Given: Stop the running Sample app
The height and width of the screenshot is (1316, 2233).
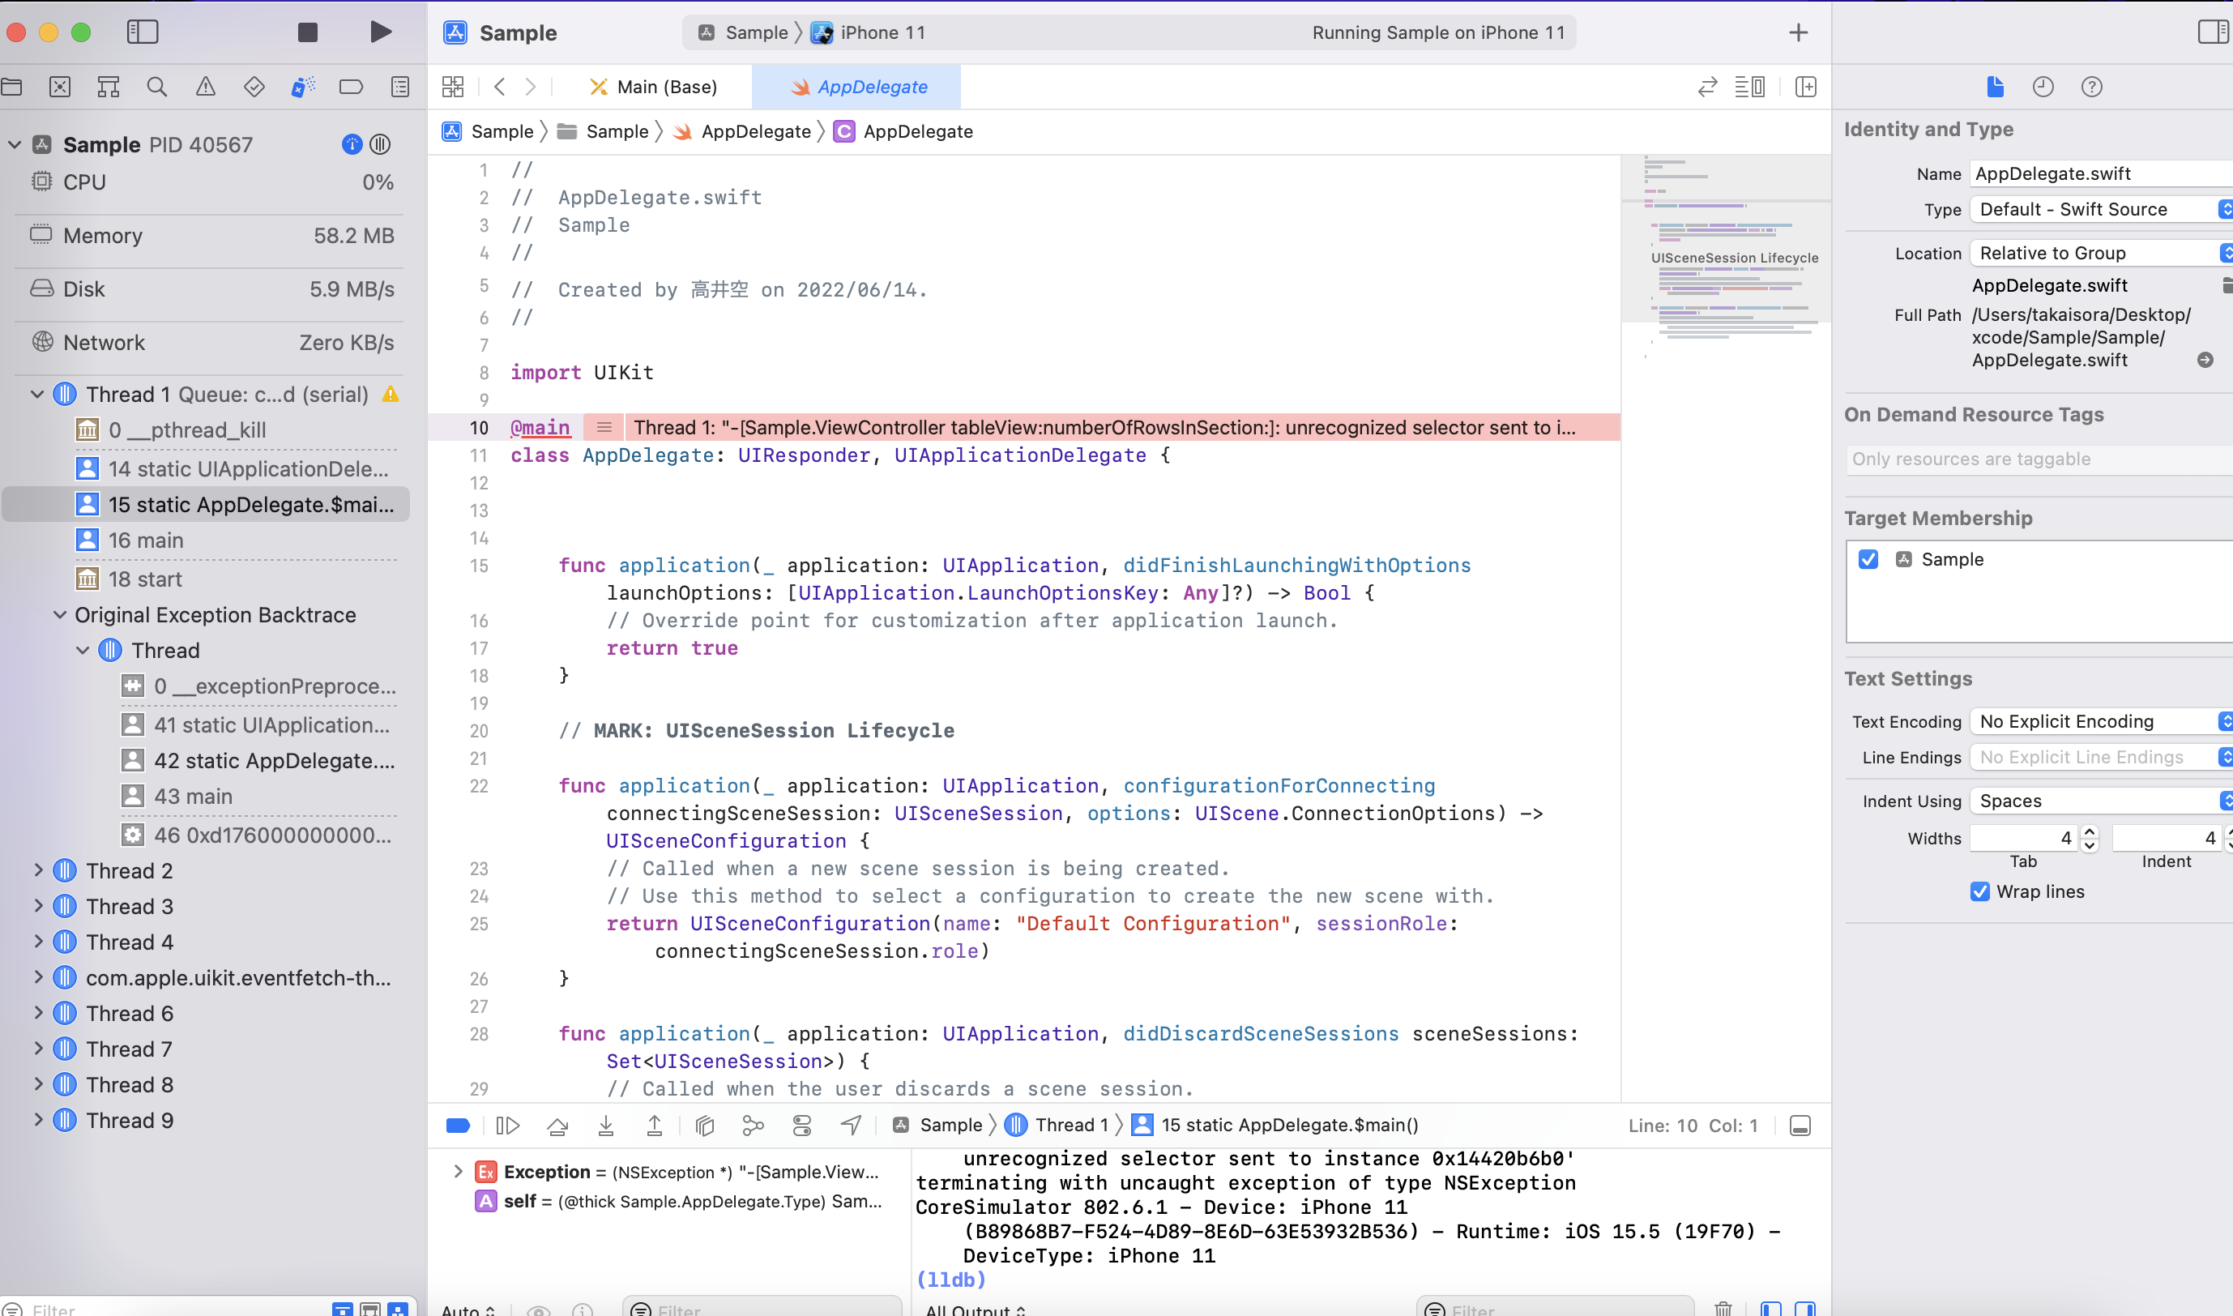Looking at the screenshot, I should [308, 32].
